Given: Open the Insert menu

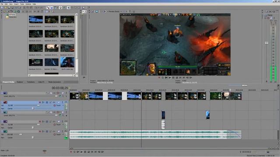Looking at the screenshot, I should click(x=16, y=4).
